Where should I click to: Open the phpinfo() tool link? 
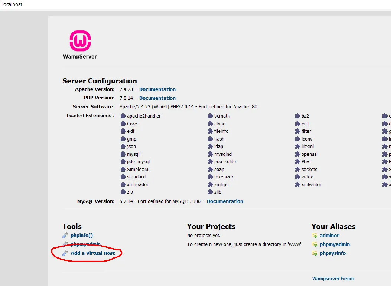[x=82, y=235]
